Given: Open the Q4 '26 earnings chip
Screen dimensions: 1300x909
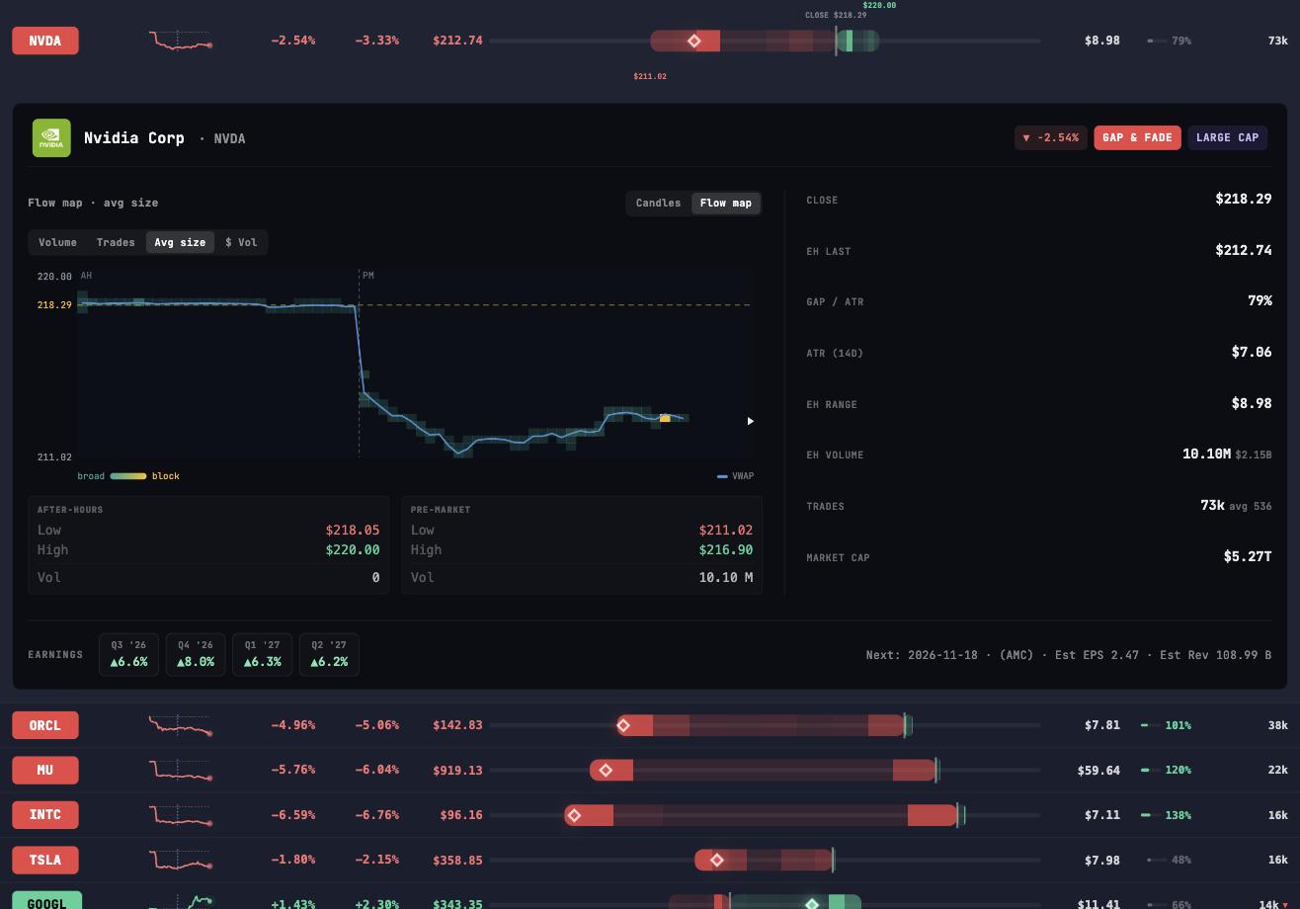Looking at the screenshot, I should point(196,654).
